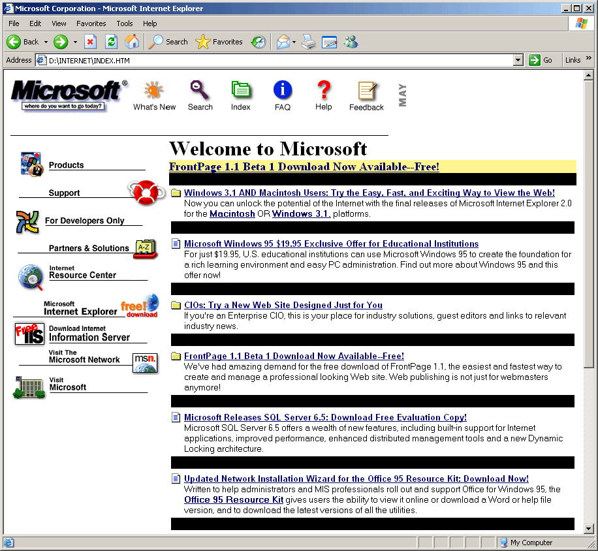The width and height of the screenshot is (598, 551).
Task: Follow the Macintosh inline link
Action: (232, 214)
